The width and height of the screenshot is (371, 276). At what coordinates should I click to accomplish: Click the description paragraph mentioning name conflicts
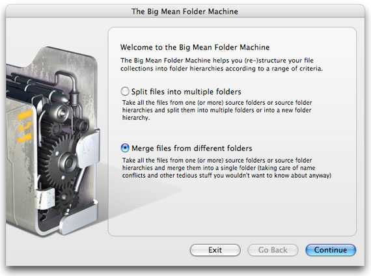pos(227,168)
